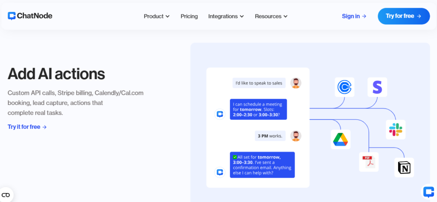Expand the Integrations dropdown menu
The width and height of the screenshot is (437, 202).
point(226,17)
